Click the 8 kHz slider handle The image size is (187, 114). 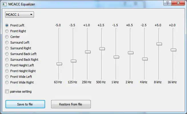tap(159, 44)
